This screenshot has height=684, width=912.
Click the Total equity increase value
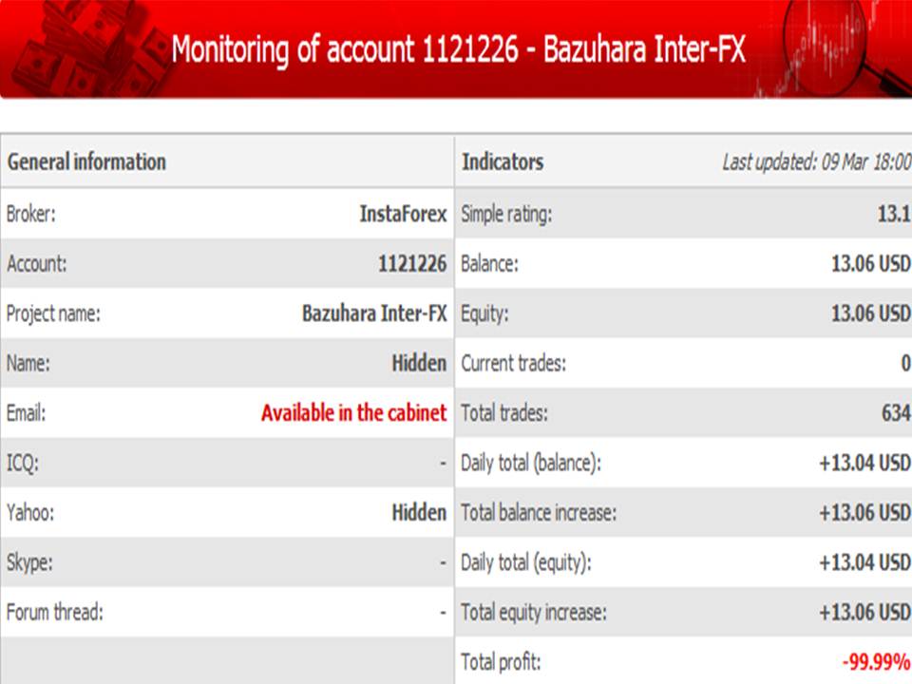(x=864, y=612)
